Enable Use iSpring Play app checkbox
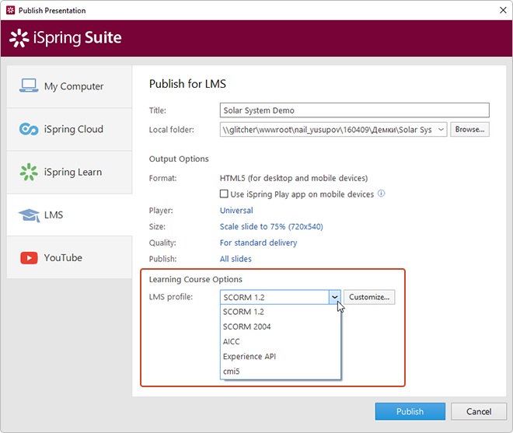The width and height of the screenshot is (513, 433). (x=224, y=194)
